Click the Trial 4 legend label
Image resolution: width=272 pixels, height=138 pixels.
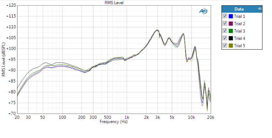click(239, 38)
